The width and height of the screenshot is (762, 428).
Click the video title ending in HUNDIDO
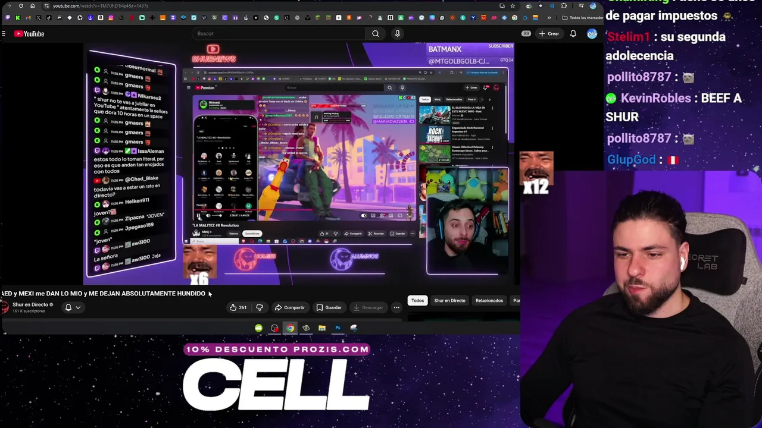coord(104,294)
